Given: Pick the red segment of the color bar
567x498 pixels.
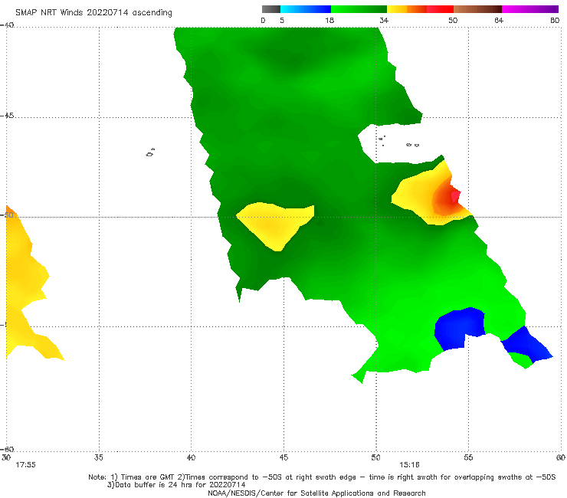Looking at the screenshot, I should tap(440, 9).
